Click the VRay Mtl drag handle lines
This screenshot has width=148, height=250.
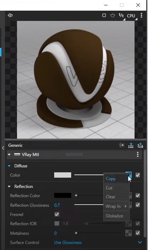(x=74, y=154)
